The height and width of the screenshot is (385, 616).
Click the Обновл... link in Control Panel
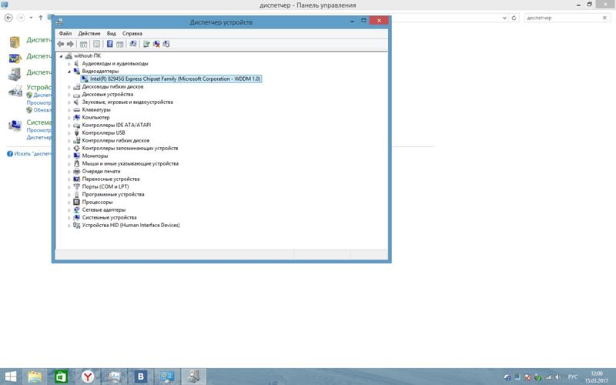click(42, 110)
